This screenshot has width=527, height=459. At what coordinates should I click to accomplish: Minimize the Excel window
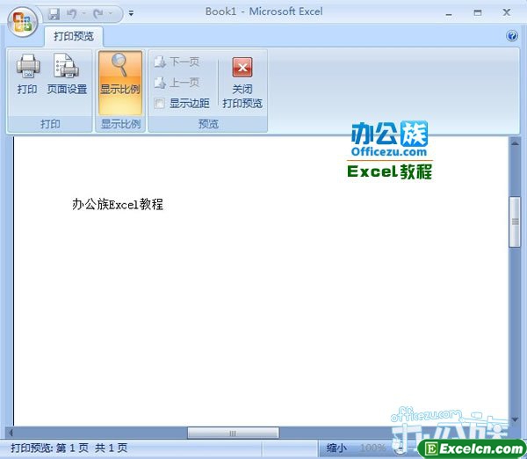point(449,13)
